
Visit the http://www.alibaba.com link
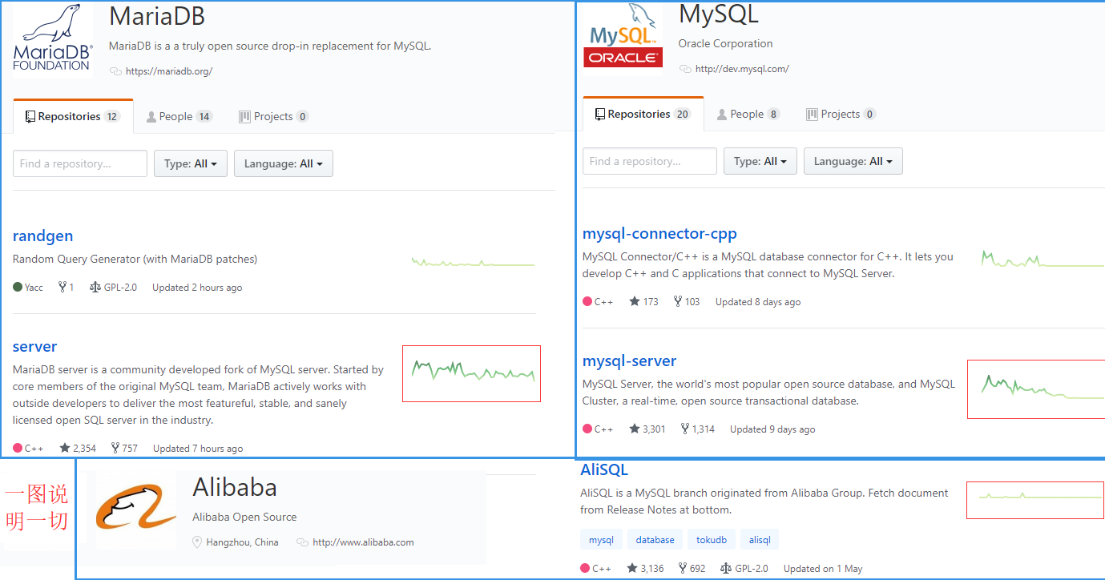pyautogui.click(x=363, y=542)
